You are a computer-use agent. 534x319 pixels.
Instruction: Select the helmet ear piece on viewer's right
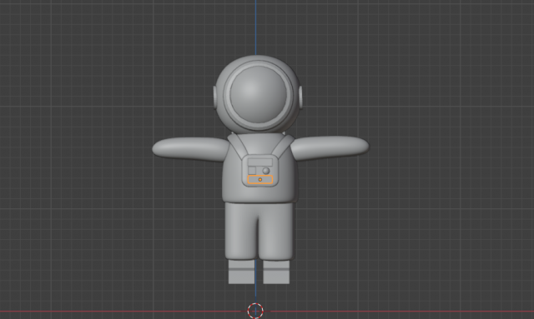pos(300,97)
